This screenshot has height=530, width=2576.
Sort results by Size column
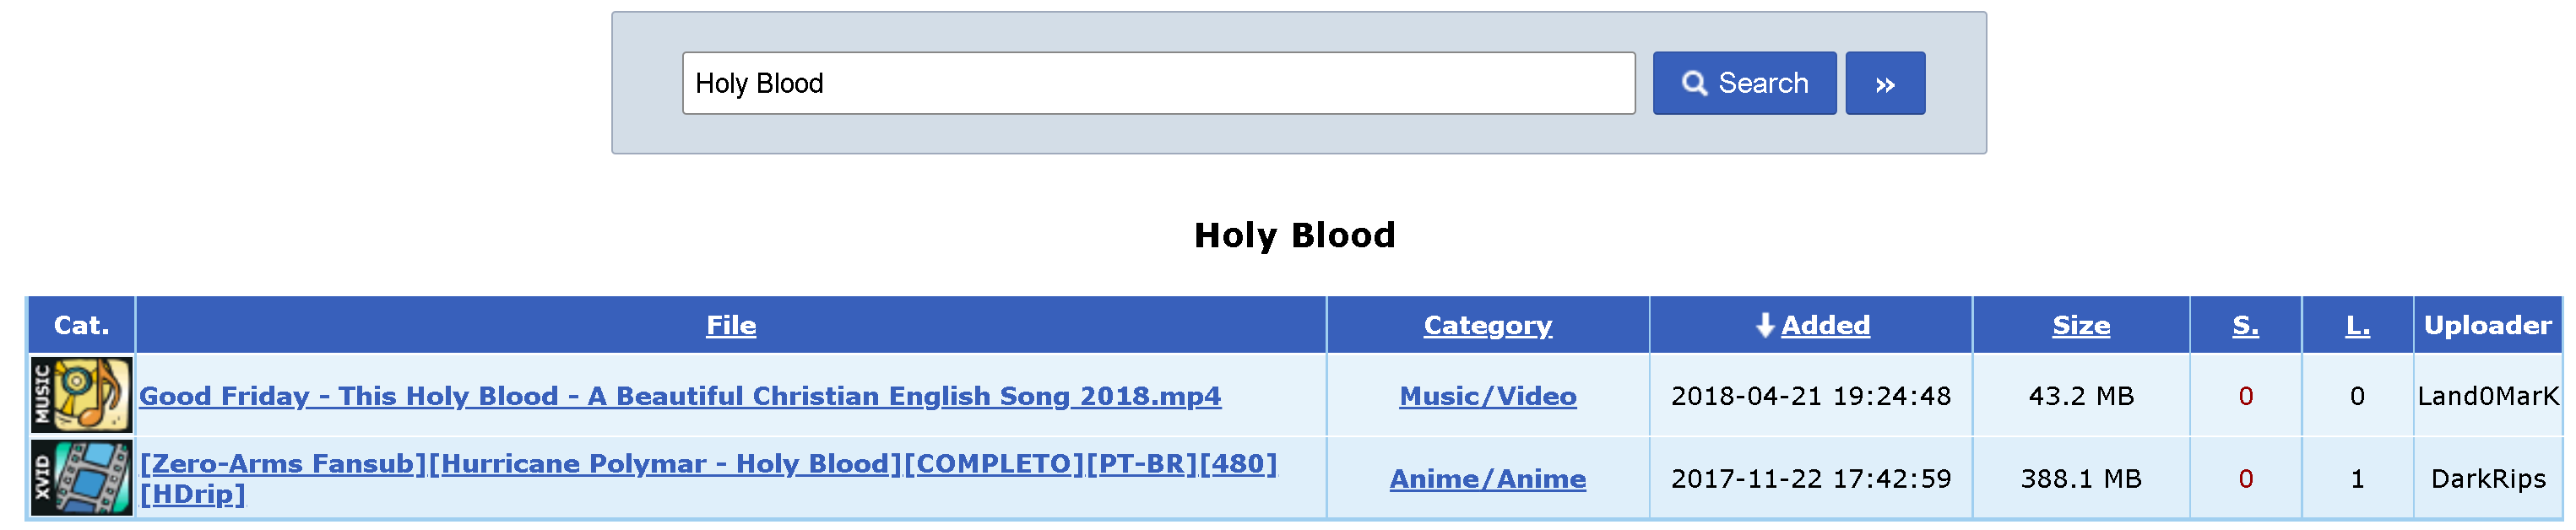tap(2081, 325)
